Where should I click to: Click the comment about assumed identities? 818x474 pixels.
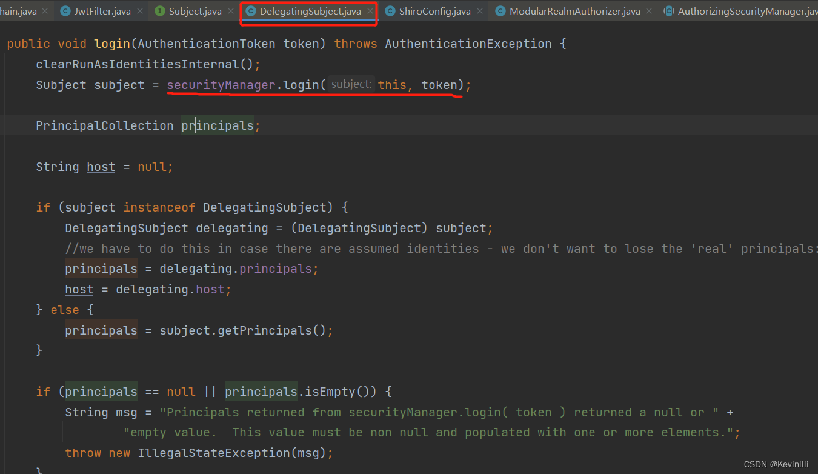tap(442, 249)
